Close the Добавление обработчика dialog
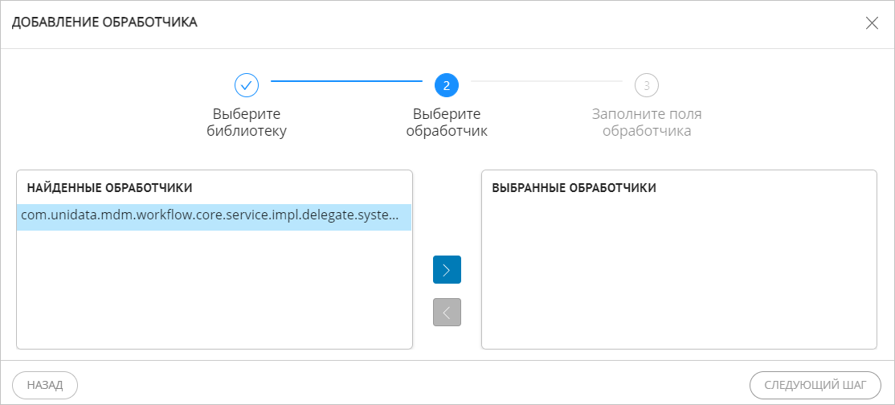The image size is (895, 405). pyautogui.click(x=872, y=22)
